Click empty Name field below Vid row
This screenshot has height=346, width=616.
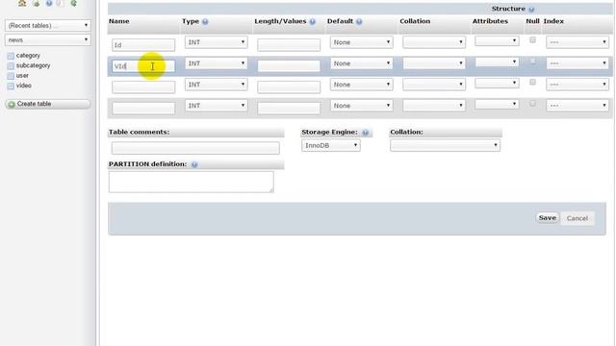tap(143, 87)
